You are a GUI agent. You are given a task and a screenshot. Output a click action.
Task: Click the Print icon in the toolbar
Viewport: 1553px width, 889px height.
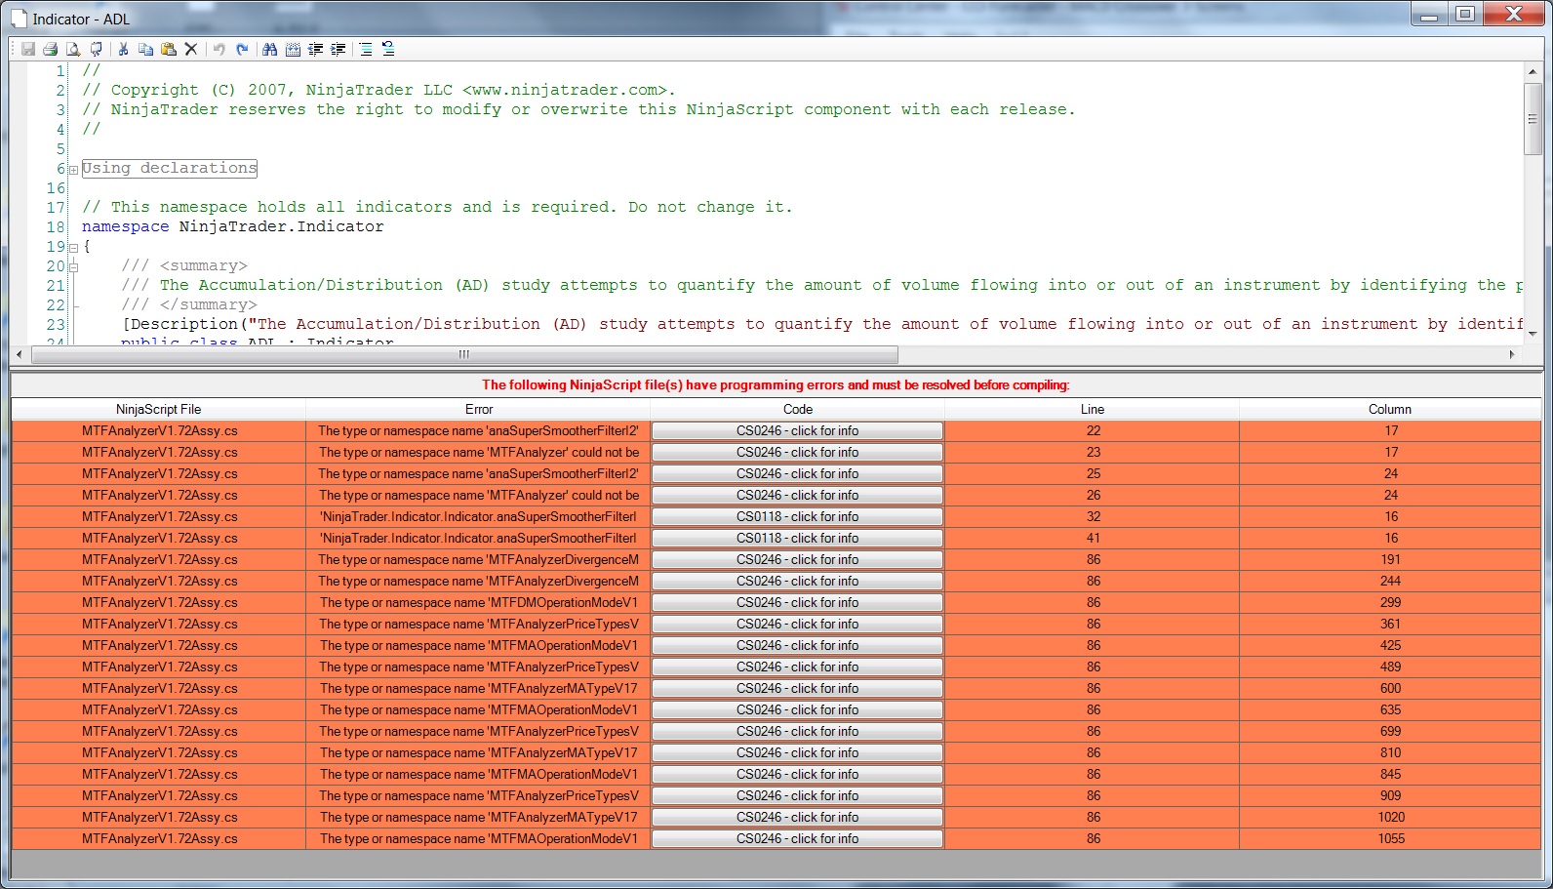50,49
